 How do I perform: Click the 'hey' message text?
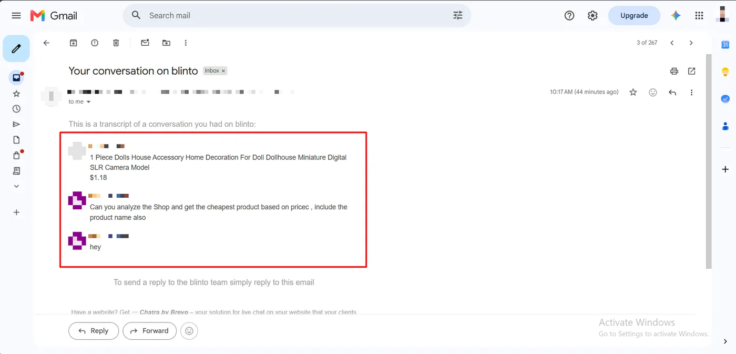tap(95, 247)
